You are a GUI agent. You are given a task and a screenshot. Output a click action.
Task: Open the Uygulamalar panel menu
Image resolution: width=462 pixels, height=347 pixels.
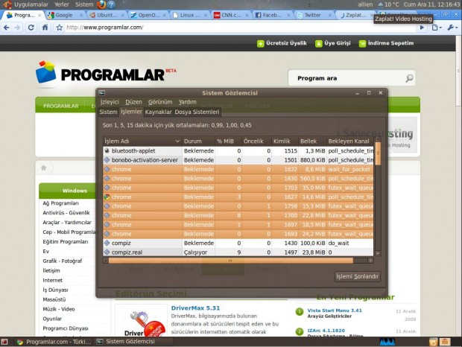[x=31, y=4]
